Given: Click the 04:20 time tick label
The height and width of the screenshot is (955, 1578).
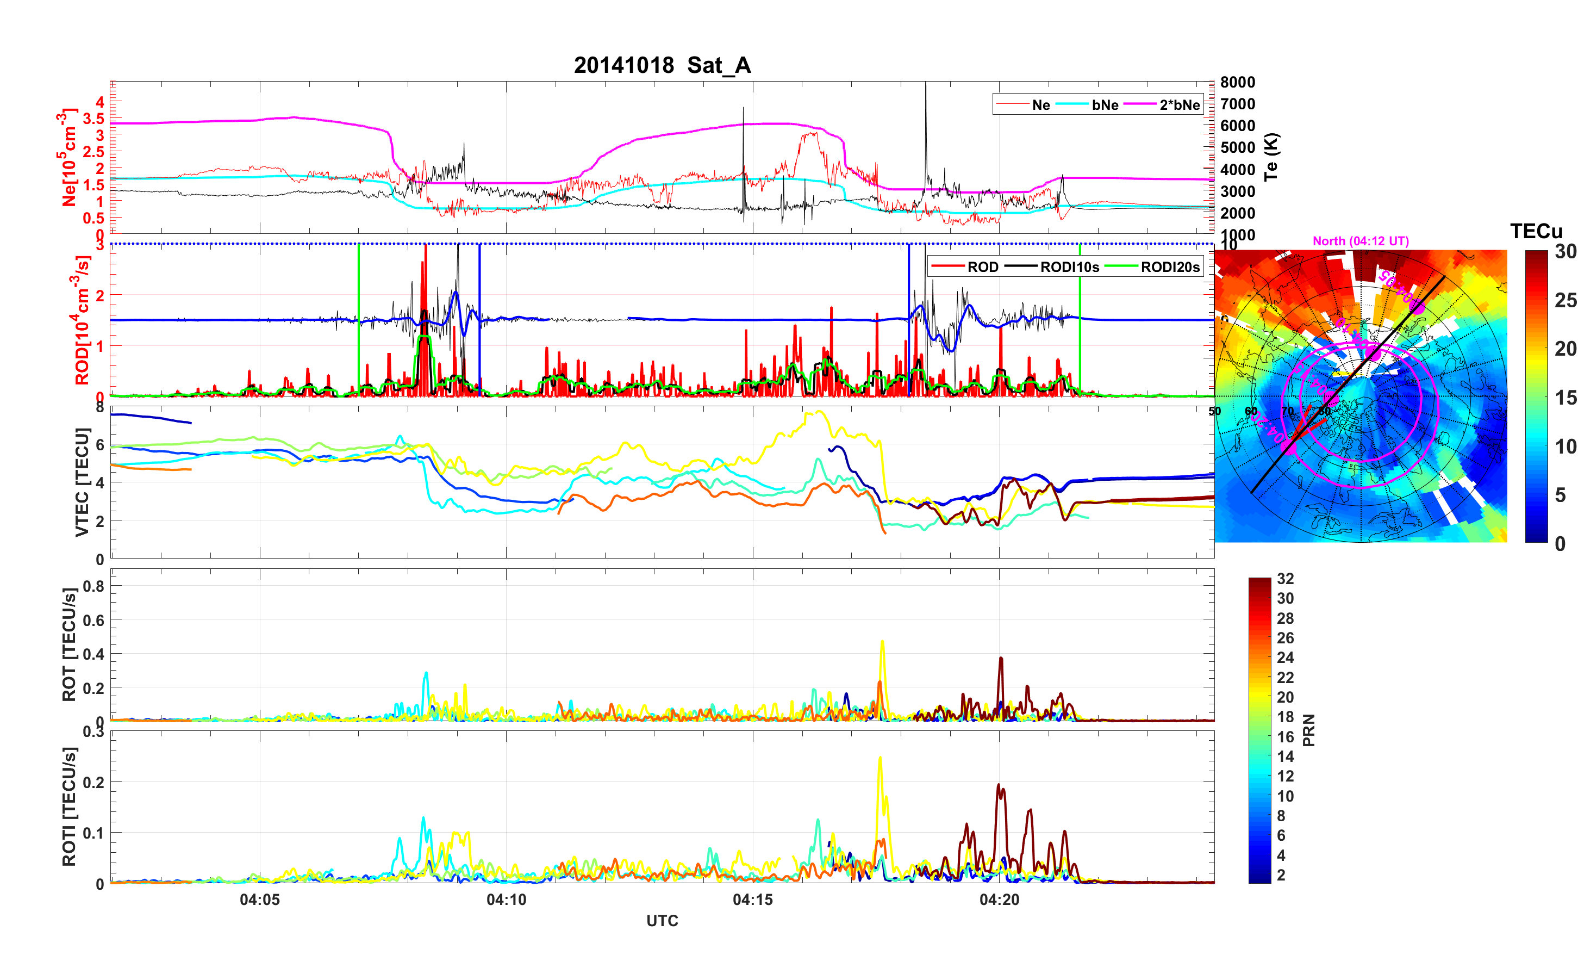Looking at the screenshot, I should pos(999,900).
